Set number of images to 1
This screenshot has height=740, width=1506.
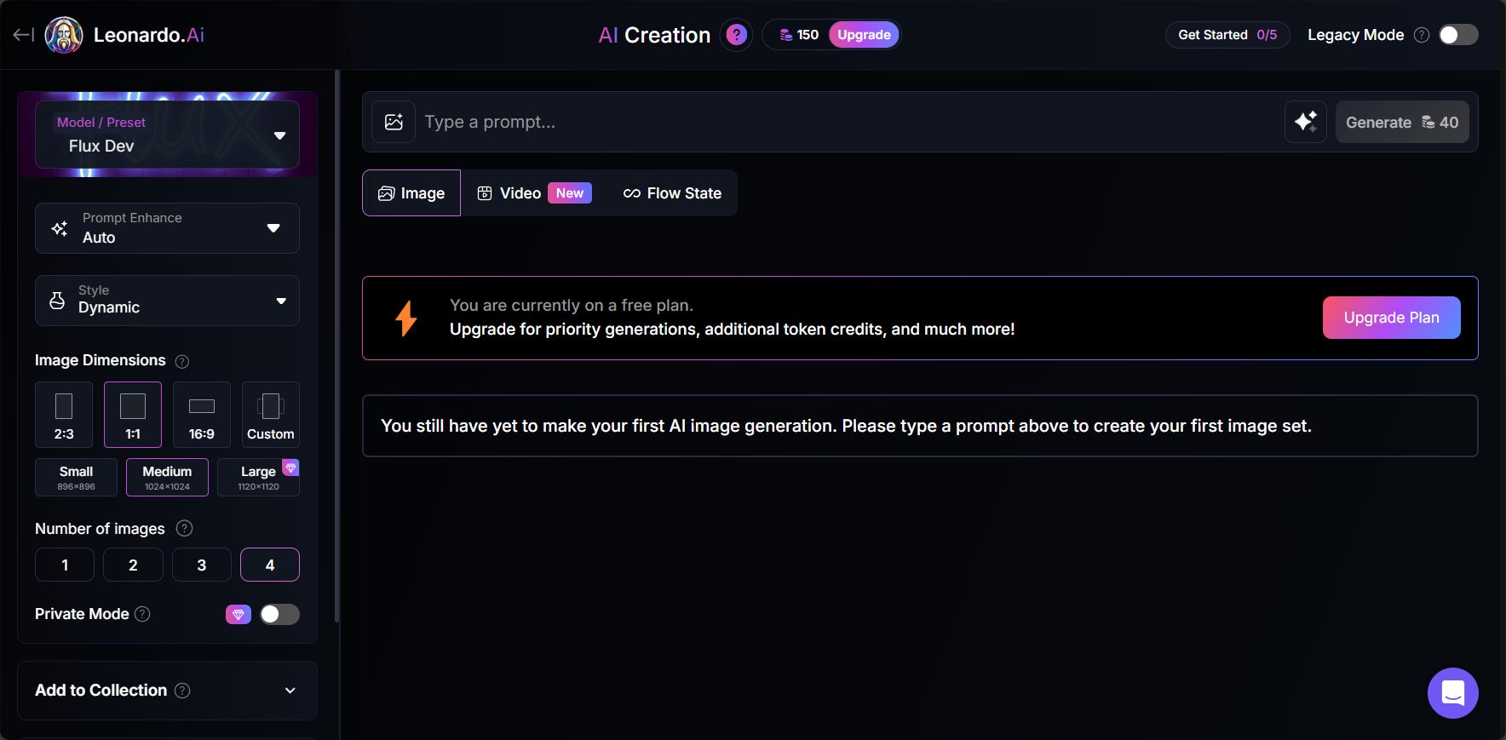coord(65,565)
